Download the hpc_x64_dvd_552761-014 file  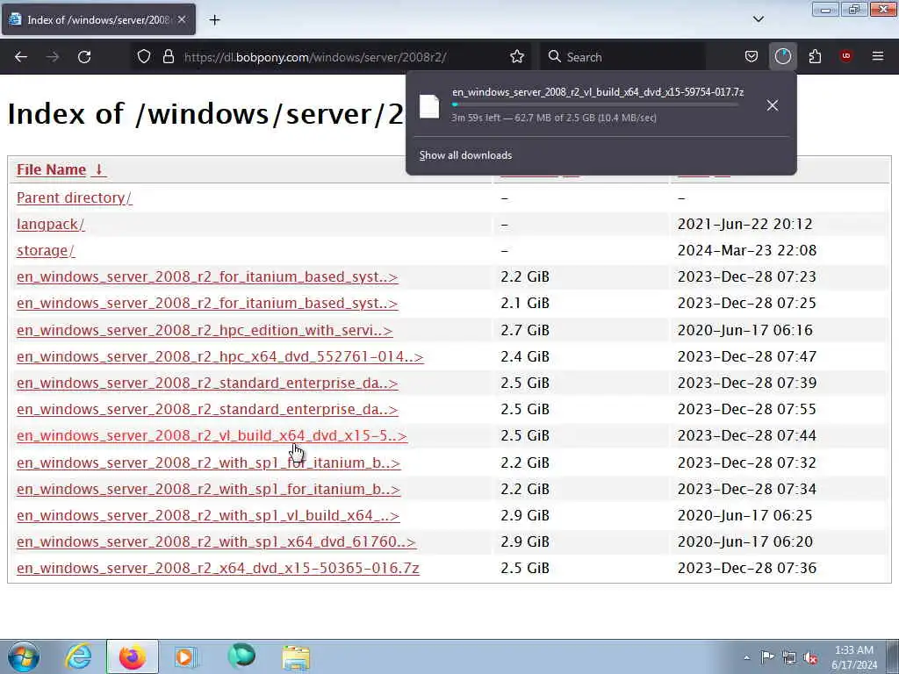point(220,356)
